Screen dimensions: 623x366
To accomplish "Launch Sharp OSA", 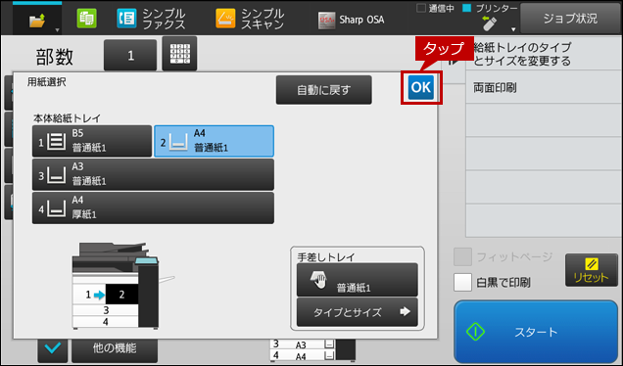I will (352, 20).
